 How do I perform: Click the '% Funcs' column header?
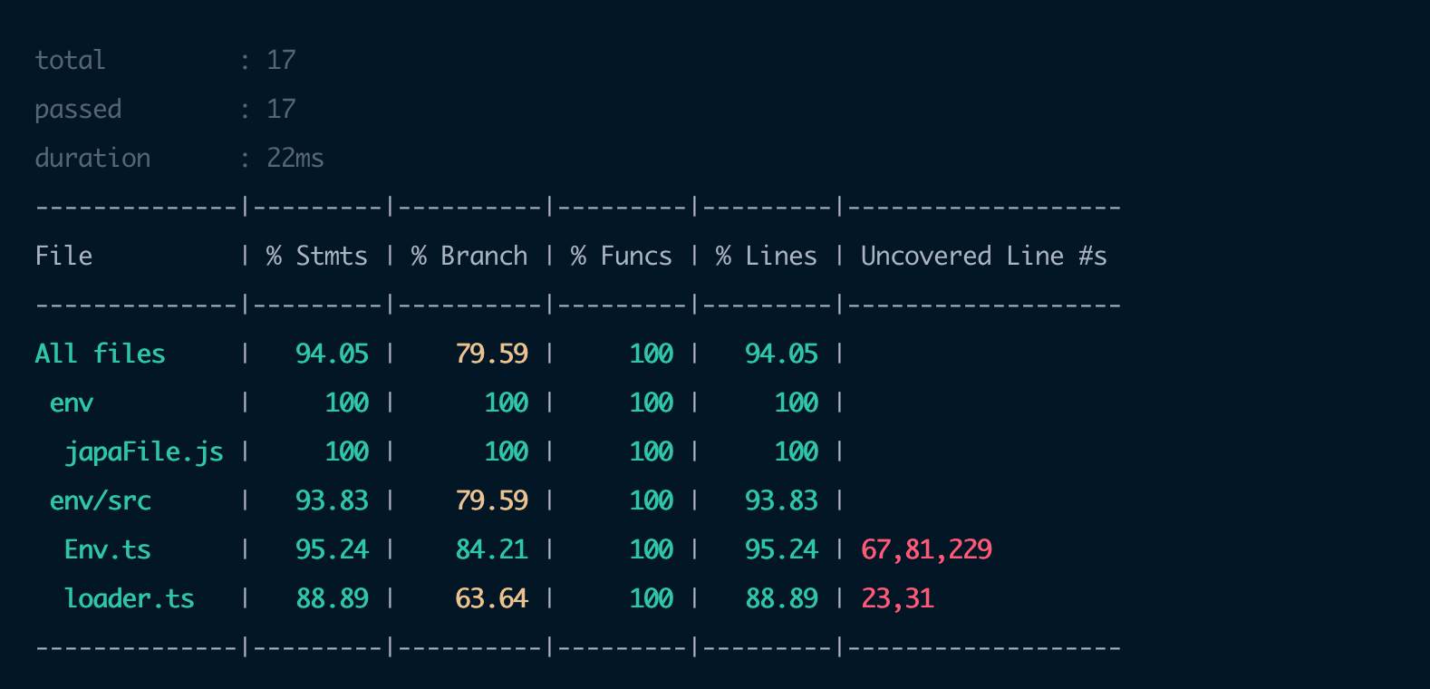(622, 256)
